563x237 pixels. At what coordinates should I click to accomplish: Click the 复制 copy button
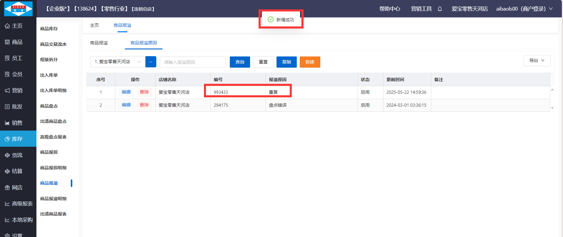click(286, 62)
